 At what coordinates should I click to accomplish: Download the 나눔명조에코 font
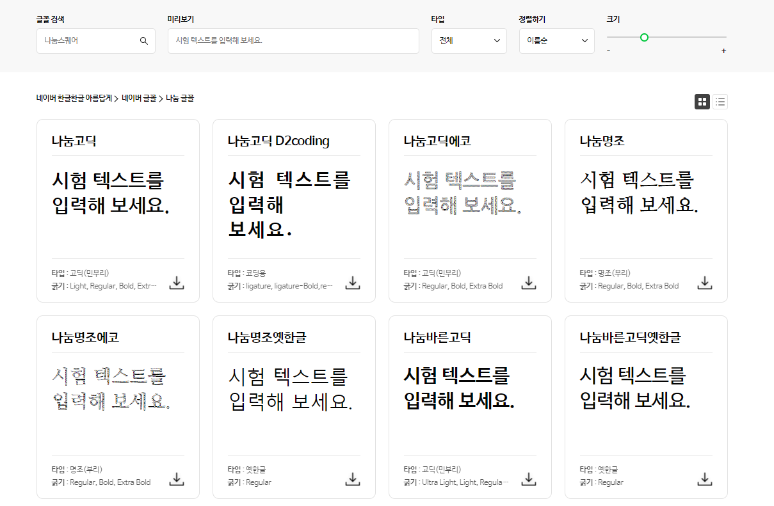(x=177, y=479)
